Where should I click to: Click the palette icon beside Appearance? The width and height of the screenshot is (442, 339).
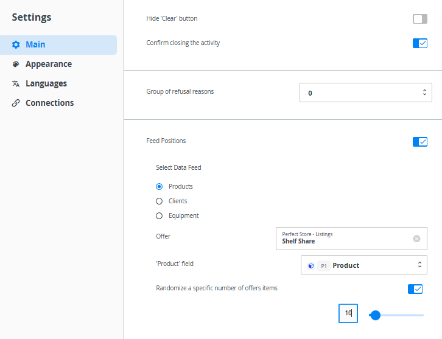pyautogui.click(x=16, y=65)
